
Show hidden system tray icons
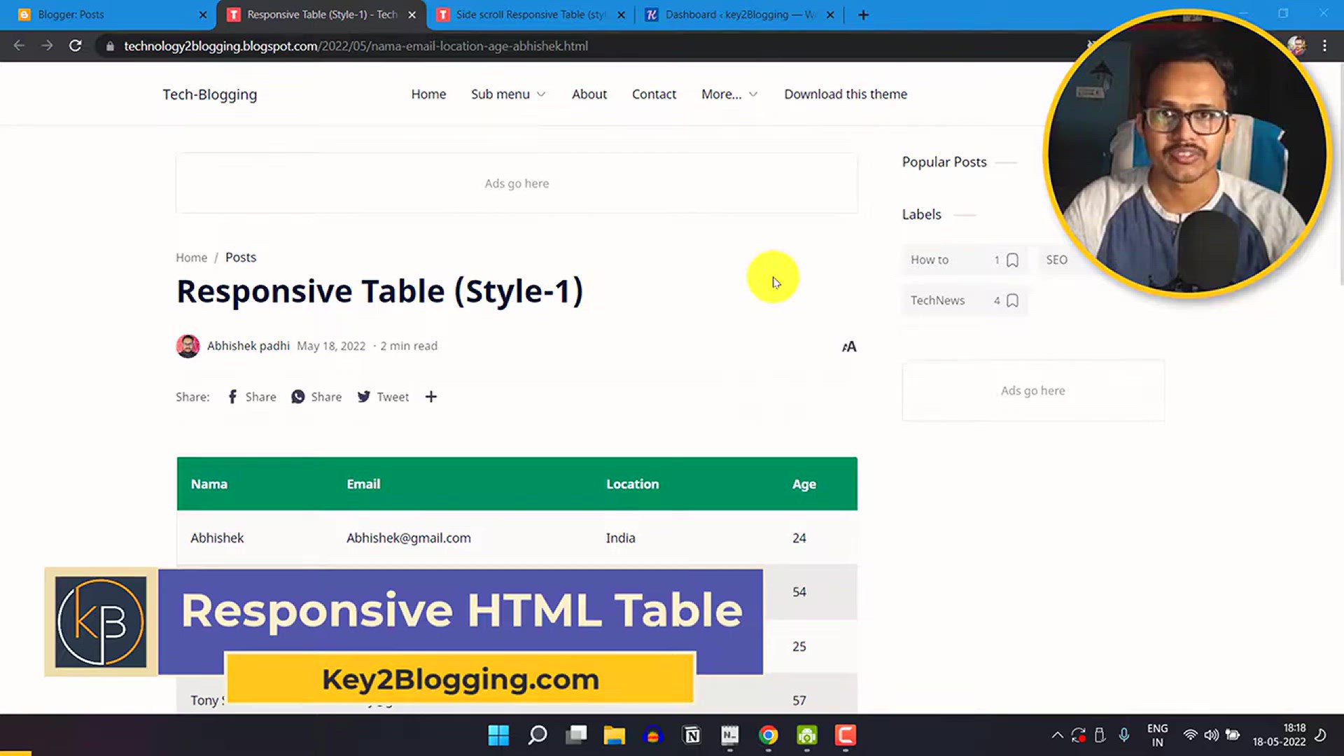(1057, 735)
